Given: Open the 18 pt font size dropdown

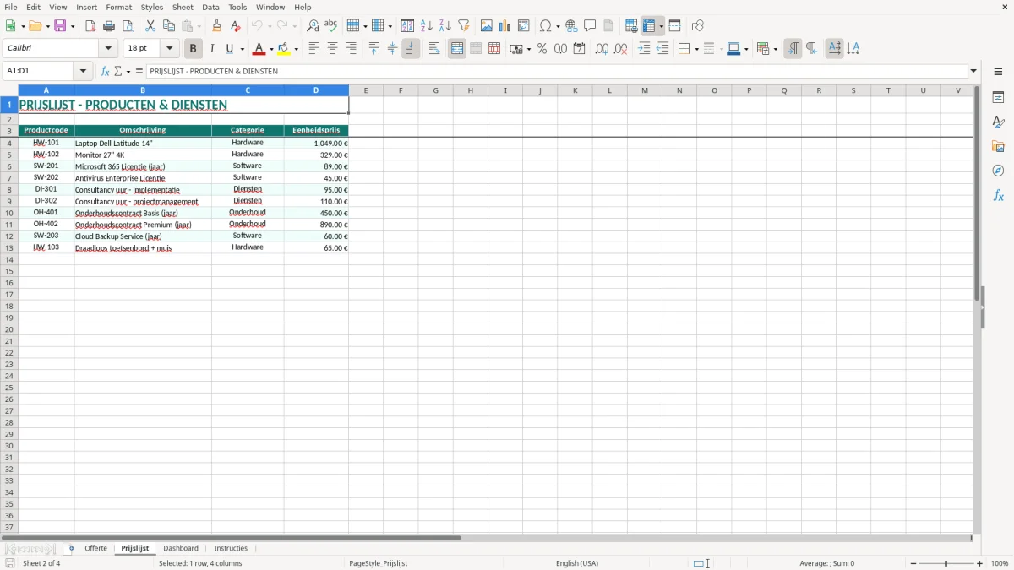Looking at the screenshot, I should (x=169, y=49).
